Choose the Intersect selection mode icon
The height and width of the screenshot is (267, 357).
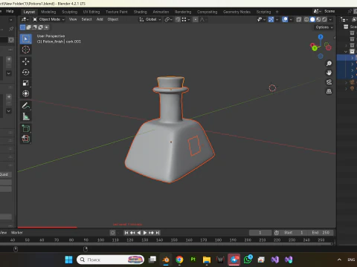tap(46, 27)
